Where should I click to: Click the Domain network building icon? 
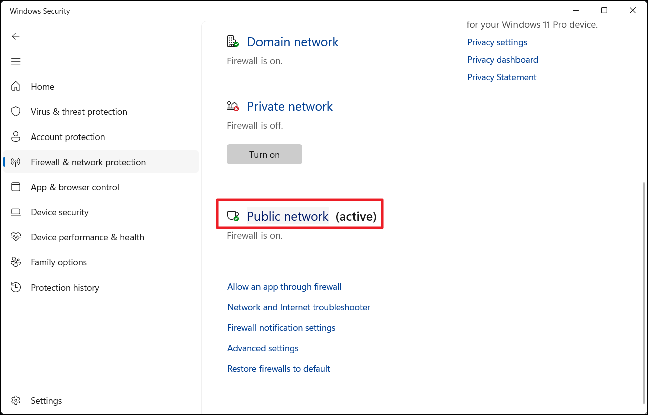(x=232, y=41)
